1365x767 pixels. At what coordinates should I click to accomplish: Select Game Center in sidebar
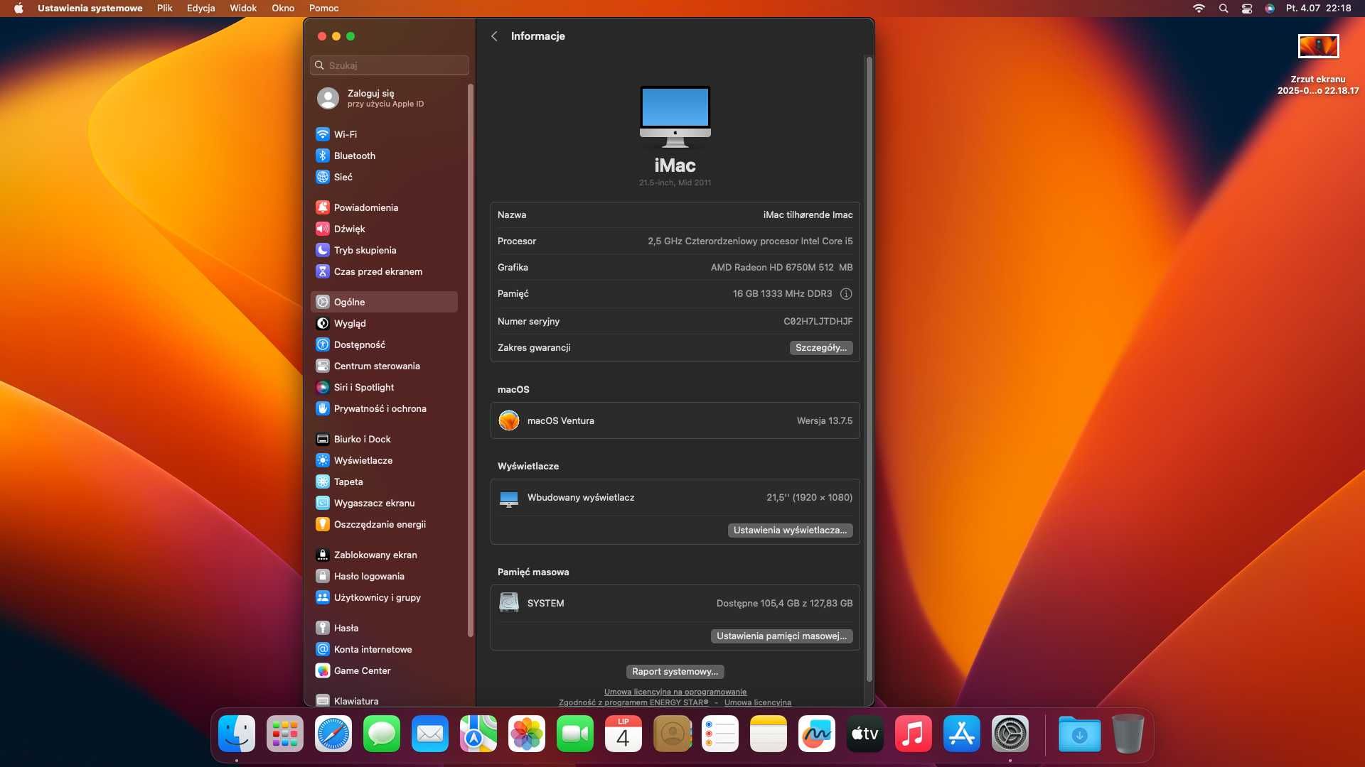384,670
